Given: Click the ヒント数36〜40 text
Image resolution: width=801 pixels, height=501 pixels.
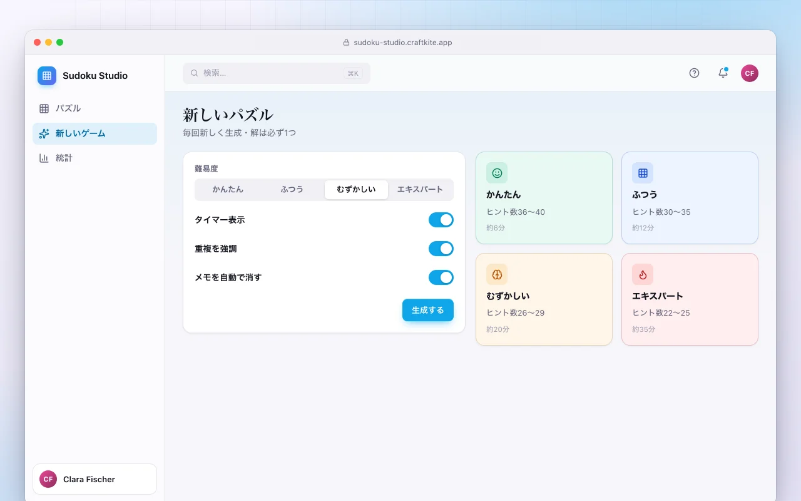Looking at the screenshot, I should click(516, 212).
